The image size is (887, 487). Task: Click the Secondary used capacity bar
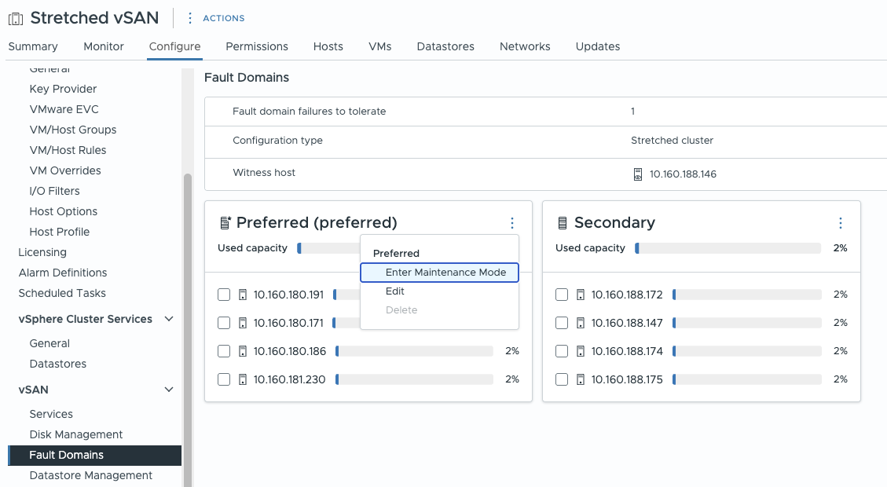[x=728, y=248]
